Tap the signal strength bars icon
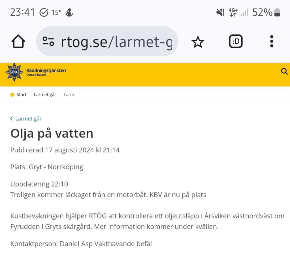This screenshot has height=266, width=290. point(245,12)
